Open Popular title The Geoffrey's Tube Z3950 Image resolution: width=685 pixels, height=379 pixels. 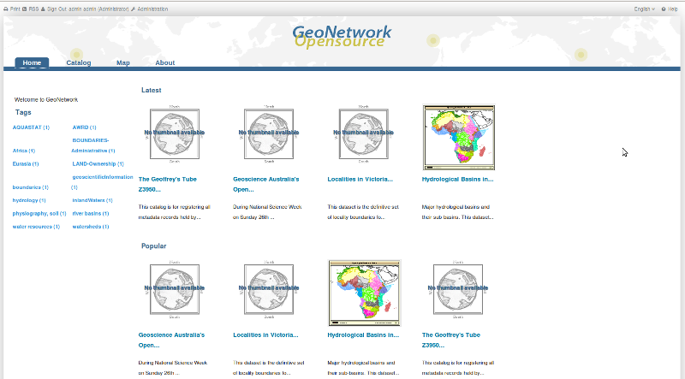[451, 341]
